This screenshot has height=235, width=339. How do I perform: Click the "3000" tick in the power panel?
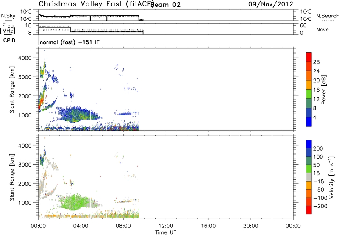click(x=25, y=77)
